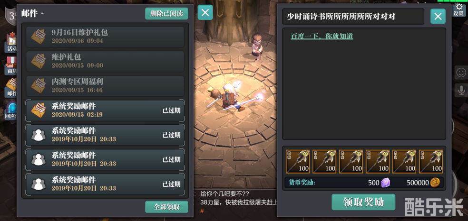Open the settings gear icon
Viewport: 468px width, 221px height.
point(459,9)
